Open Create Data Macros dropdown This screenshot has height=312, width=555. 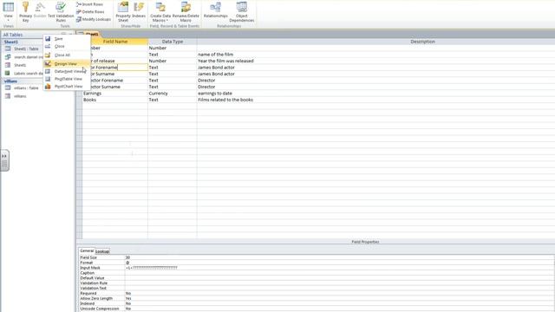pos(160,11)
